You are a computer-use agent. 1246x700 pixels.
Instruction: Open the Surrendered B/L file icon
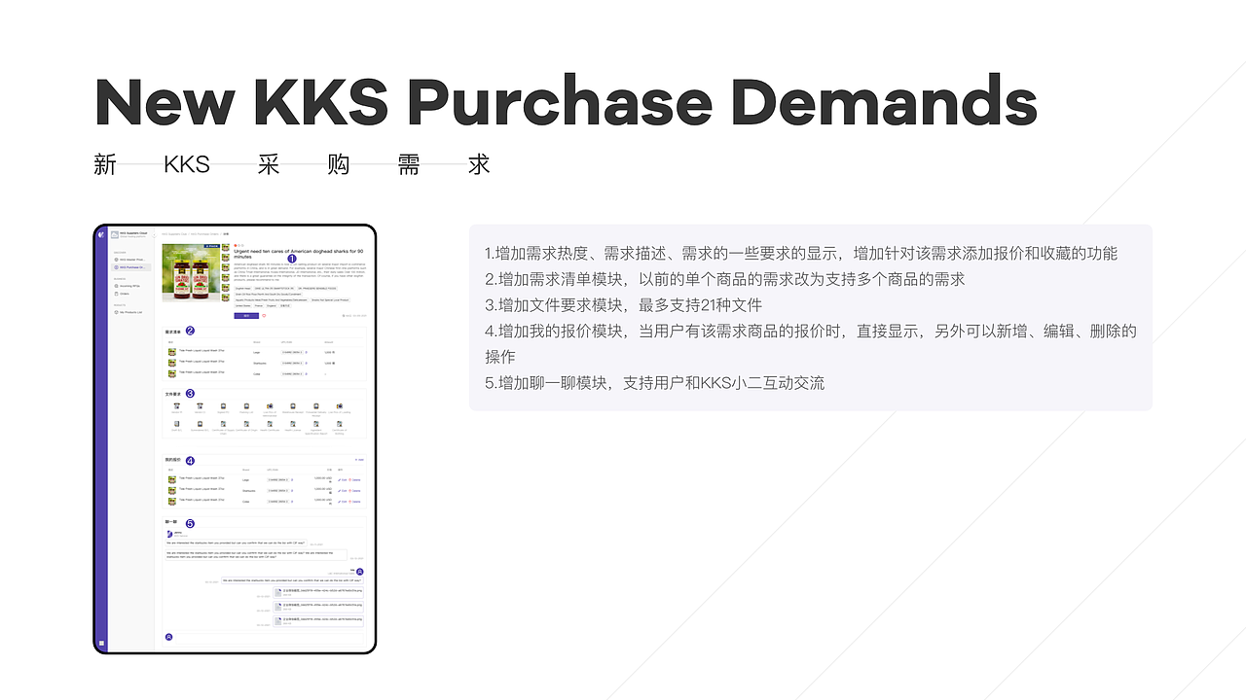[200, 426]
